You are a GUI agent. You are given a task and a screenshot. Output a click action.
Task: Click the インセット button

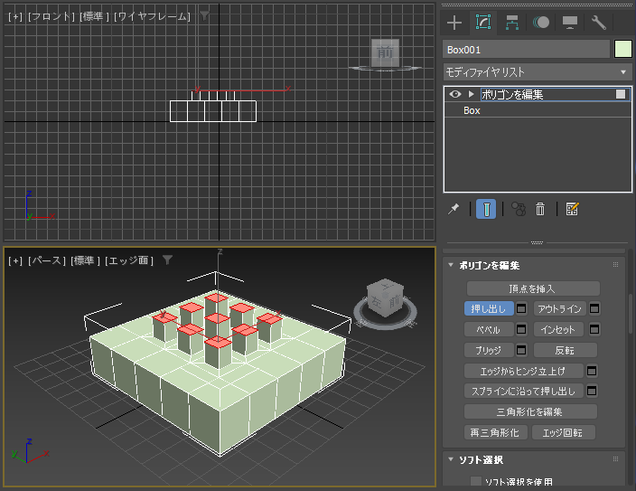click(558, 329)
